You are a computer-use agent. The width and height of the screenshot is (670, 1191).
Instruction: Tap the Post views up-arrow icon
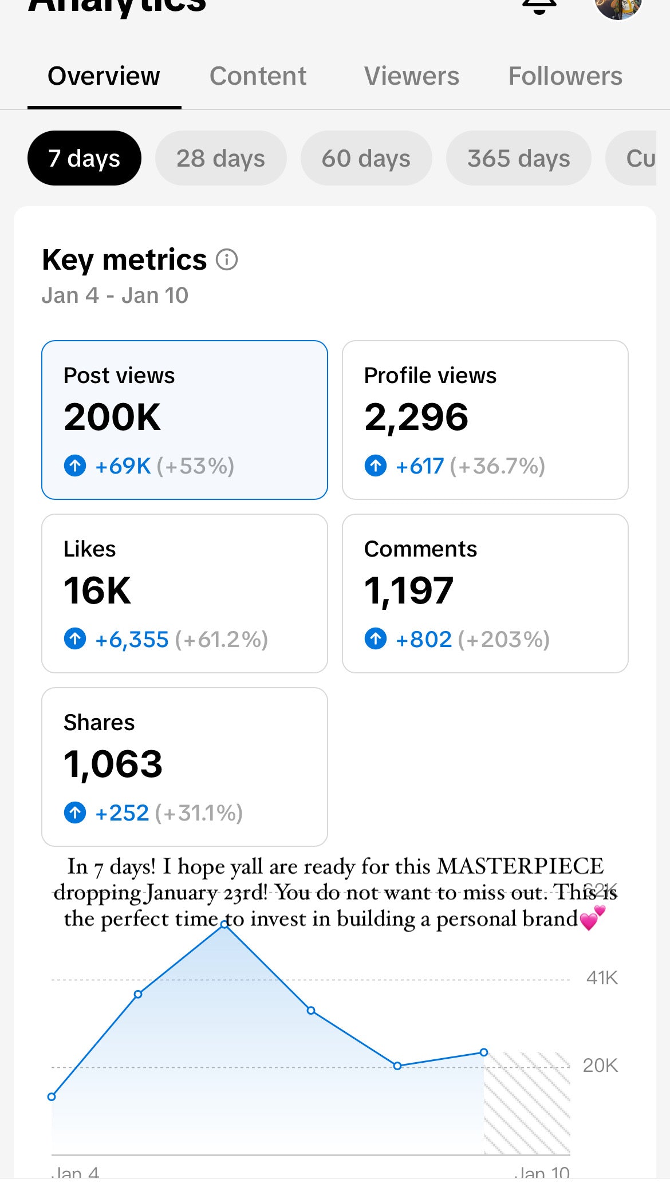point(75,466)
